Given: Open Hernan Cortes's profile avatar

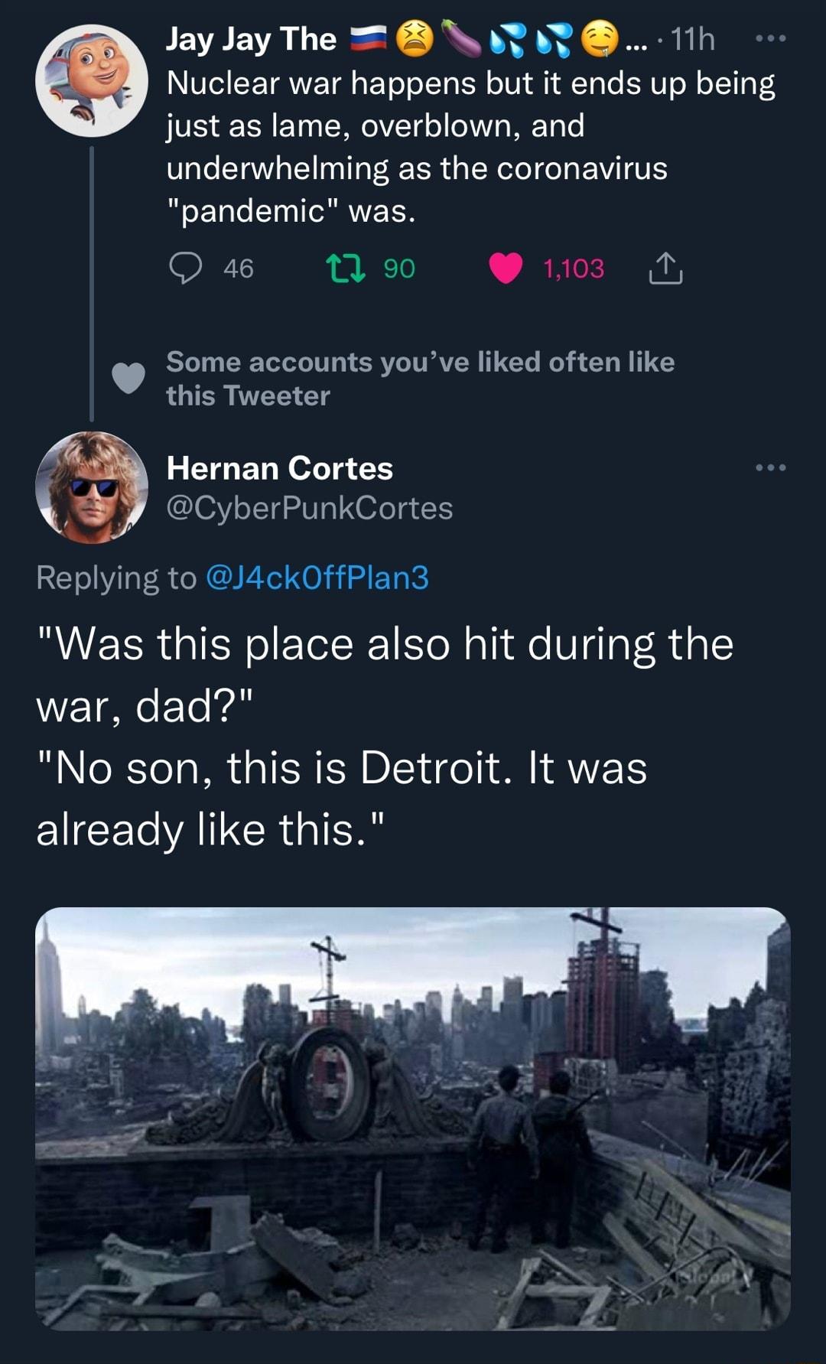Looking at the screenshot, I should pos(92,490).
